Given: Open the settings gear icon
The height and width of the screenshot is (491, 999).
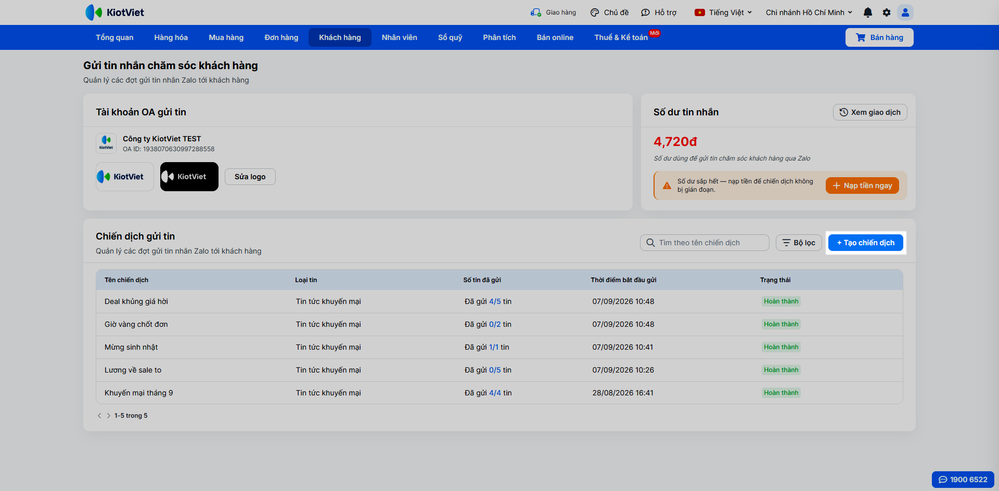Looking at the screenshot, I should click(x=887, y=12).
